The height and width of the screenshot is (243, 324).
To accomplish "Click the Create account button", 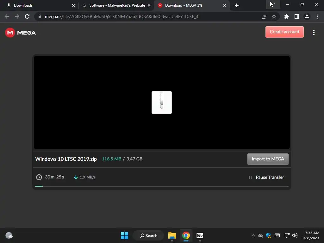I will 284,32.
